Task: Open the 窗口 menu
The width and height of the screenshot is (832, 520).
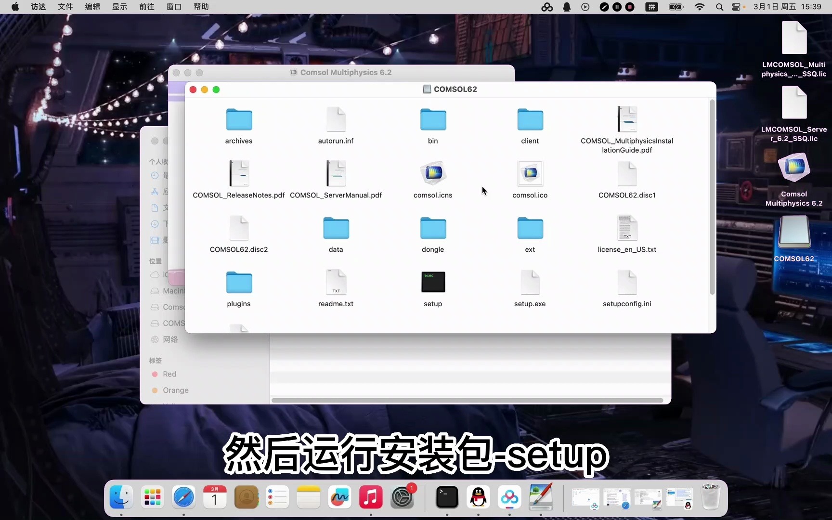Action: pyautogui.click(x=174, y=7)
